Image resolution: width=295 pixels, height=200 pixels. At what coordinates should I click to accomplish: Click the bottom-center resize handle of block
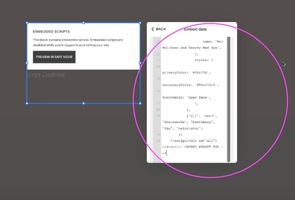point(84,103)
